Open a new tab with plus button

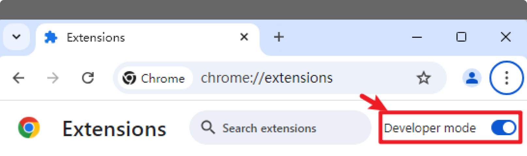click(x=279, y=37)
